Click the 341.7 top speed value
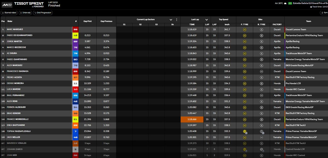The image size is (328, 158). 227,30
